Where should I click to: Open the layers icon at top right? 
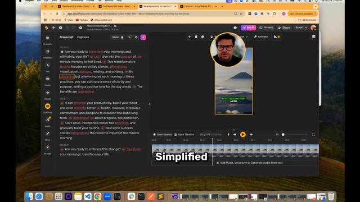coord(314,36)
